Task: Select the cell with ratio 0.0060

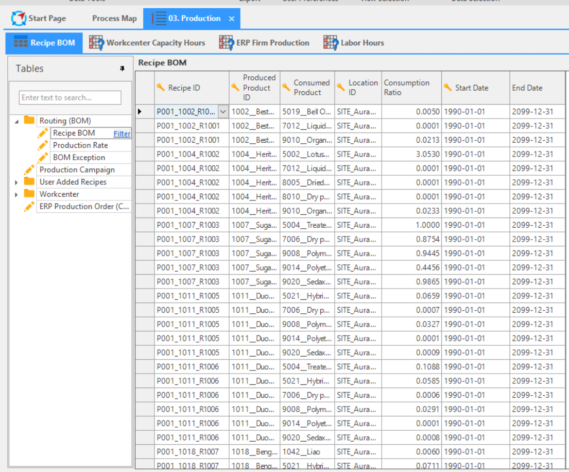Action: 411,452
